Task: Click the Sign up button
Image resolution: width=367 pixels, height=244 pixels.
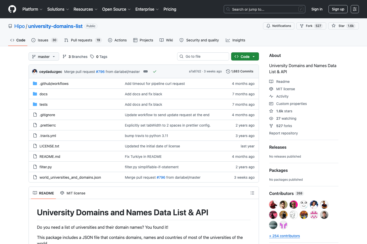Action: [x=338, y=9]
